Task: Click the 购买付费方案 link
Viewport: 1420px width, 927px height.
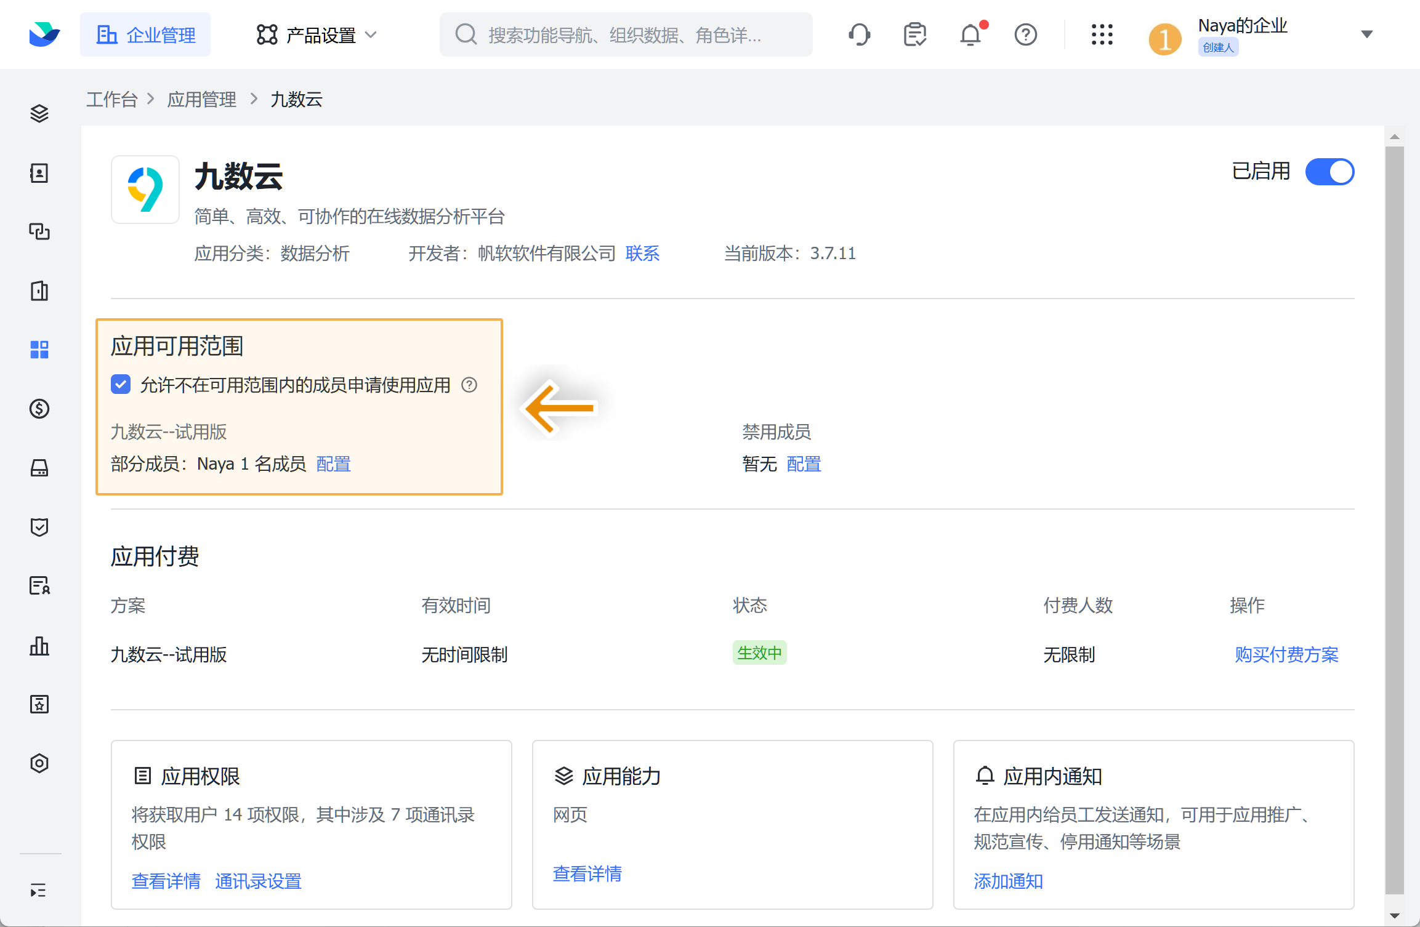Action: (x=1286, y=654)
